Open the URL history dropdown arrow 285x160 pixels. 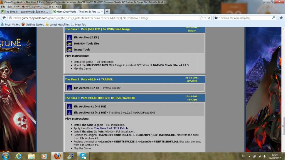point(205,18)
